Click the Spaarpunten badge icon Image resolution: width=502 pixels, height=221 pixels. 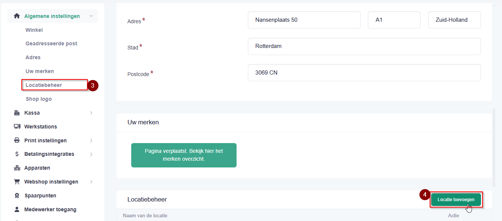[17, 196]
